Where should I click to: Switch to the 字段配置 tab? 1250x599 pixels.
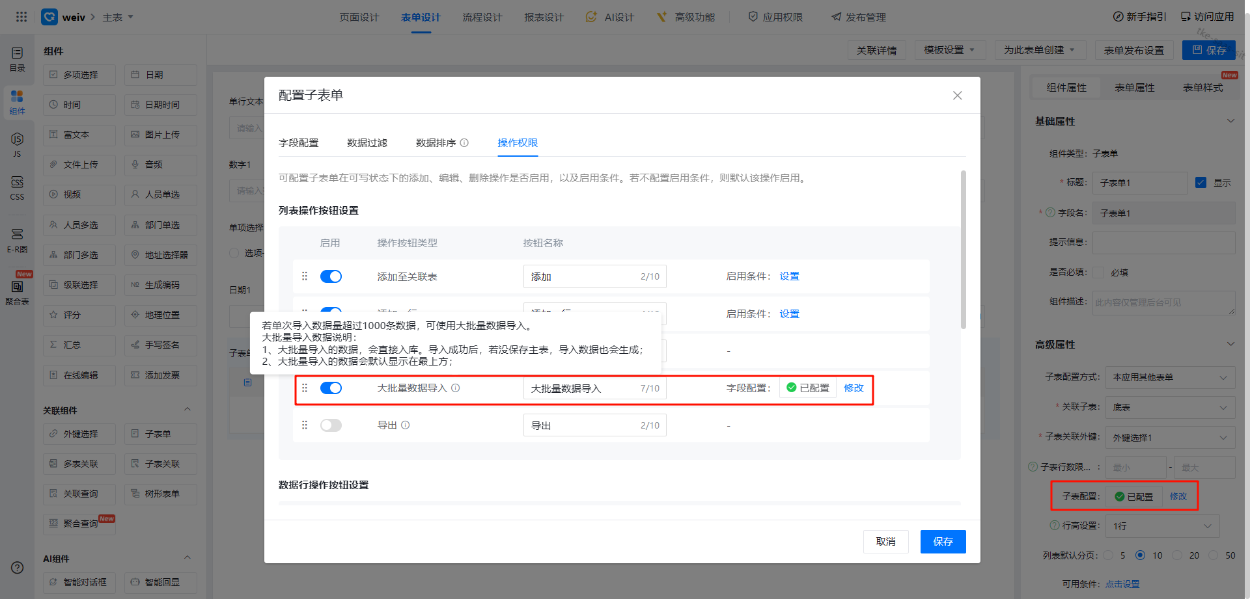point(299,143)
